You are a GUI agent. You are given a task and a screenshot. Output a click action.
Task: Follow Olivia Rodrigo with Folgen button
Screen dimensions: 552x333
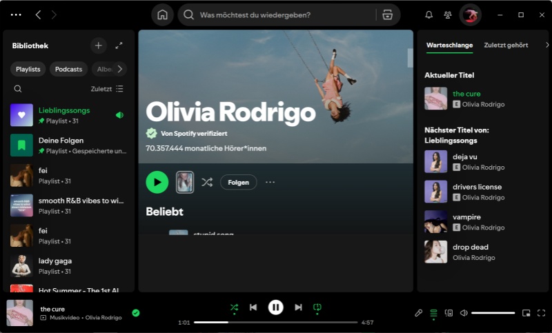point(238,182)
